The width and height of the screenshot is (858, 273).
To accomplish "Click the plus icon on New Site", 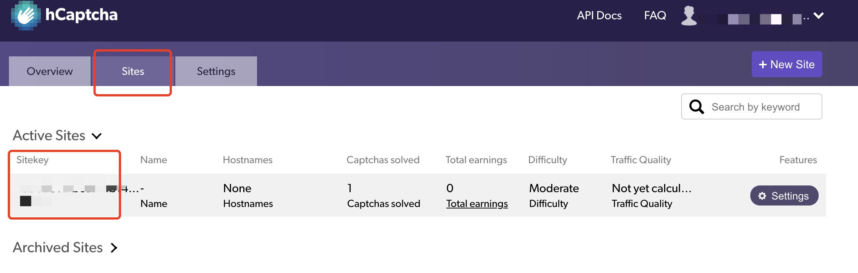I will 763,65.
